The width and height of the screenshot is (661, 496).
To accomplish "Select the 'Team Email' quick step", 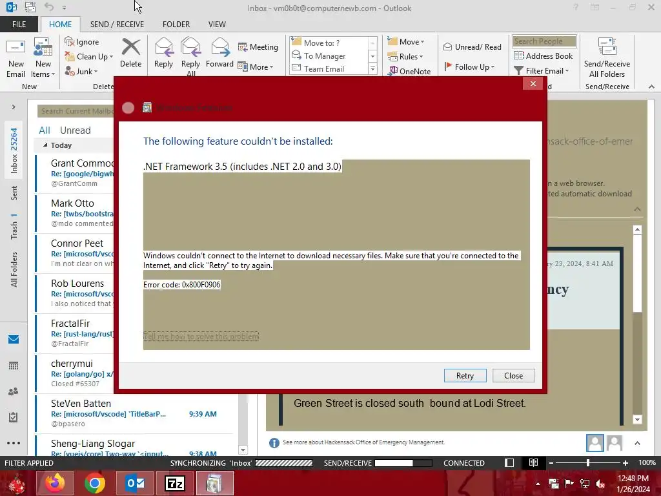I will point(329,68).
